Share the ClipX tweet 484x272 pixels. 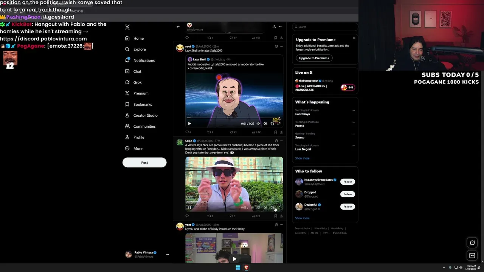coord(281,216)
